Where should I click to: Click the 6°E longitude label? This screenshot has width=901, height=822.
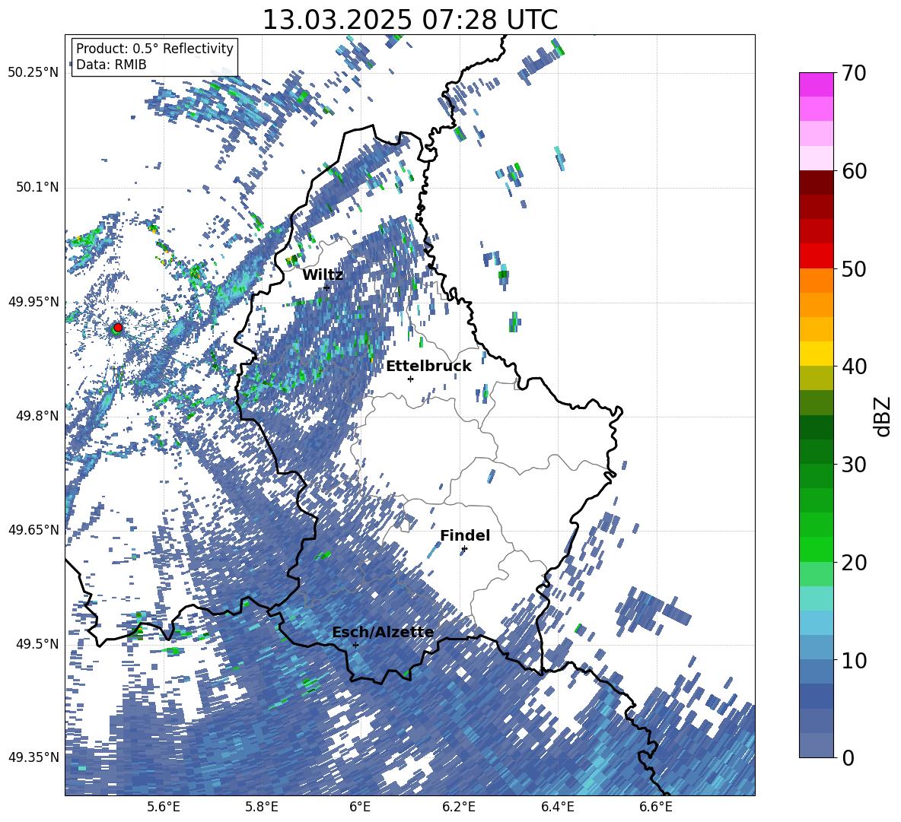tap(360, 807)
